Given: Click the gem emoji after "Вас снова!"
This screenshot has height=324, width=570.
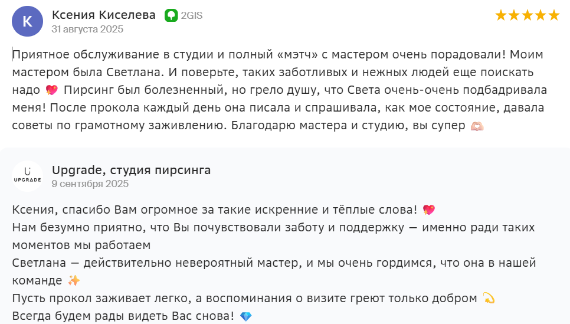Looking at the screenshot, I should (246, 316).
